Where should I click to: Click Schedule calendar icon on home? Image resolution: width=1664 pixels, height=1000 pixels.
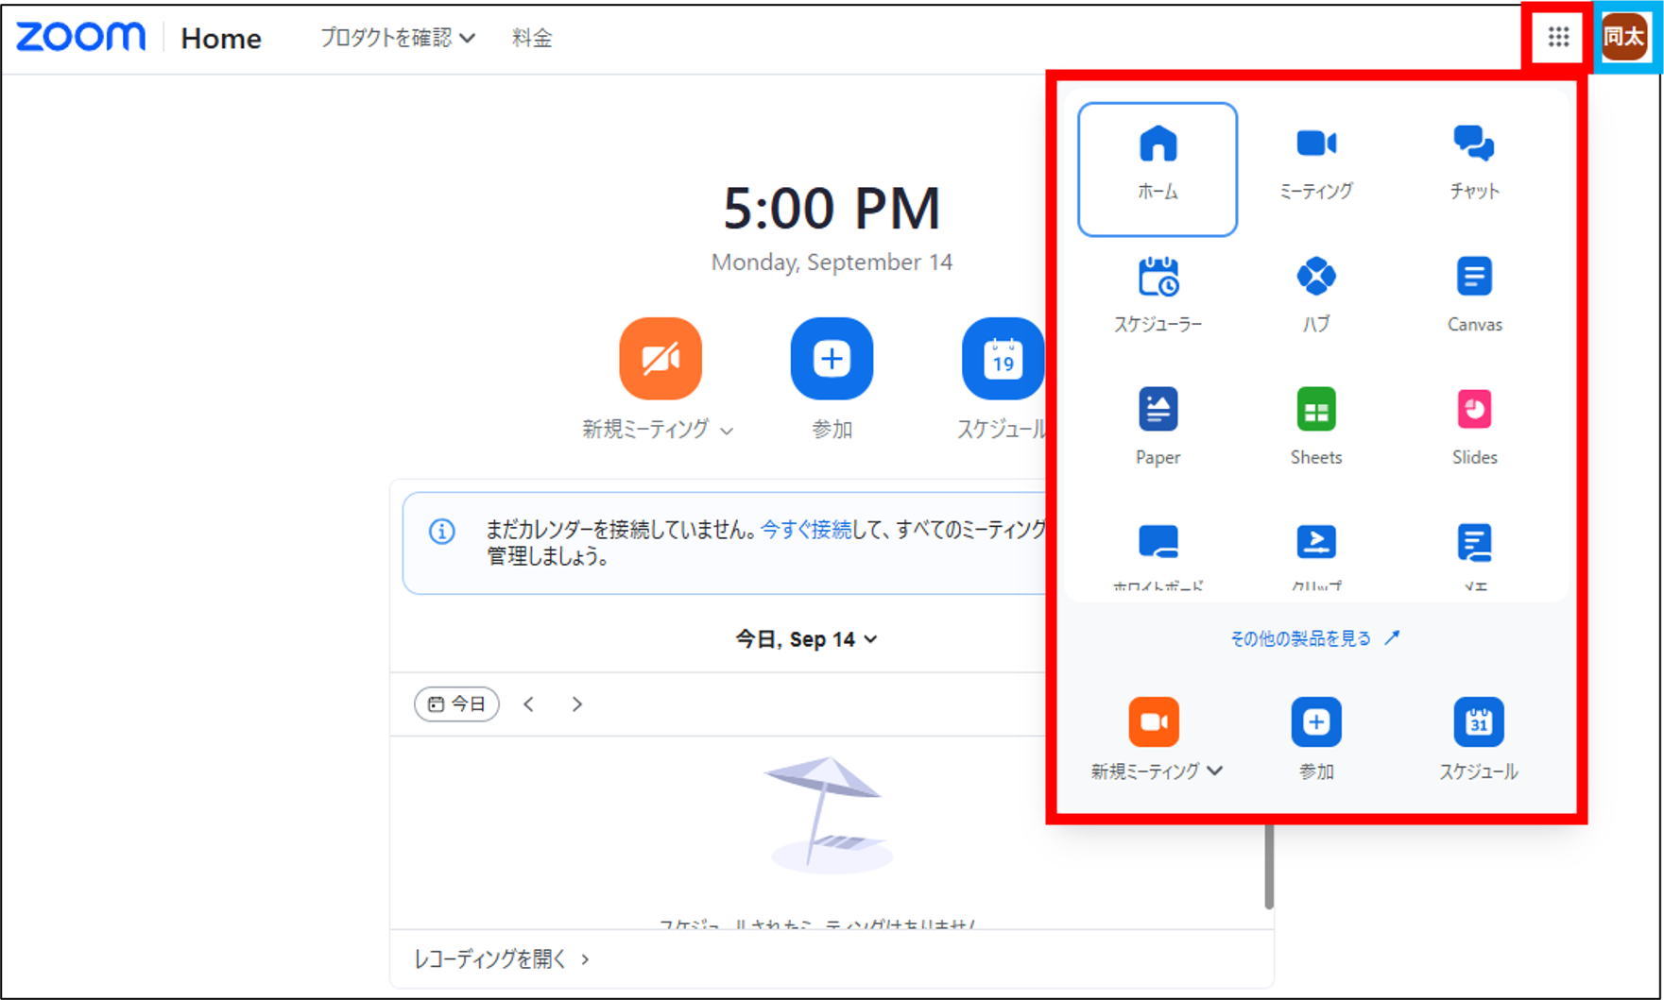(1003, 359)
